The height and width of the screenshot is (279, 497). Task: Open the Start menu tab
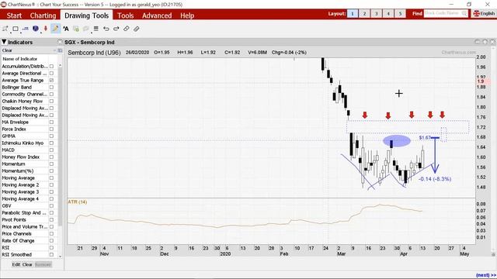point(14,15)
